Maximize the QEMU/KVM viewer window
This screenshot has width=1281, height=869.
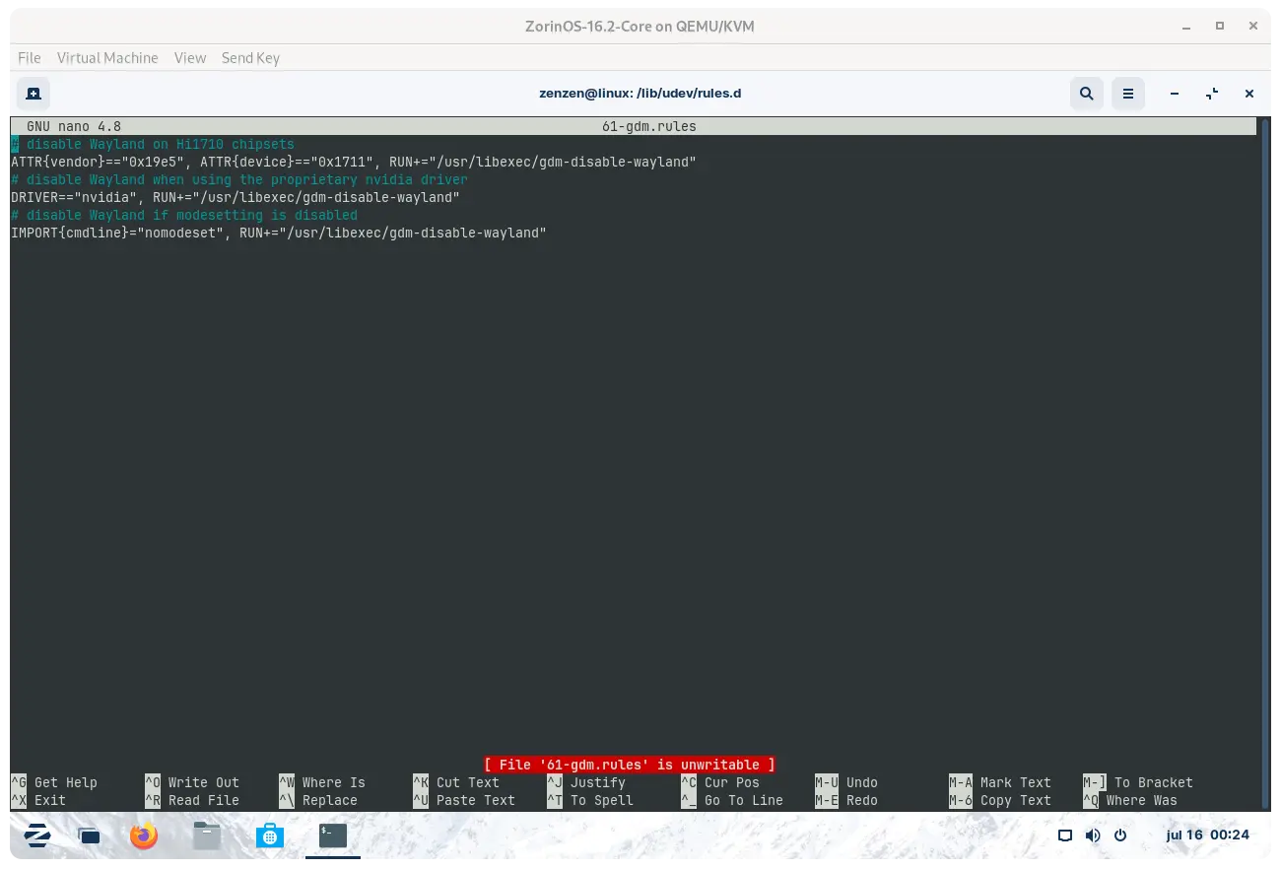tap(1220, 27)
